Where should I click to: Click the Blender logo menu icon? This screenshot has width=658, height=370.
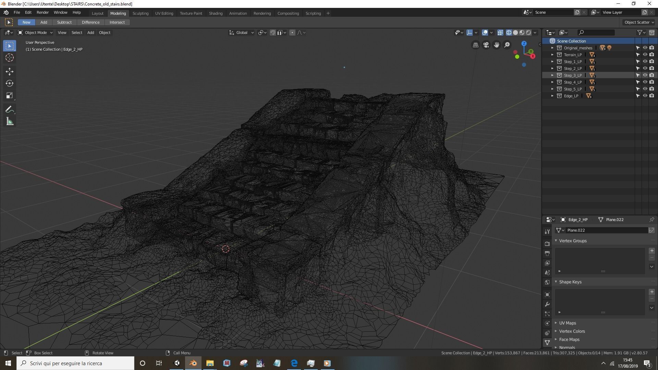6,12
